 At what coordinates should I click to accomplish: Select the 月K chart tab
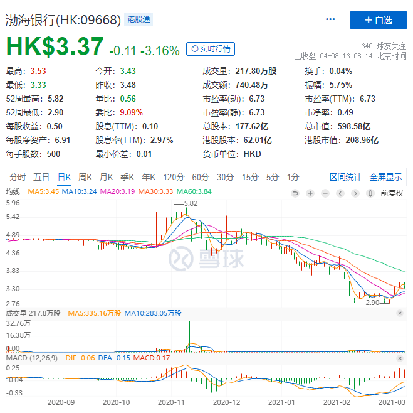(x=106, y=177)
